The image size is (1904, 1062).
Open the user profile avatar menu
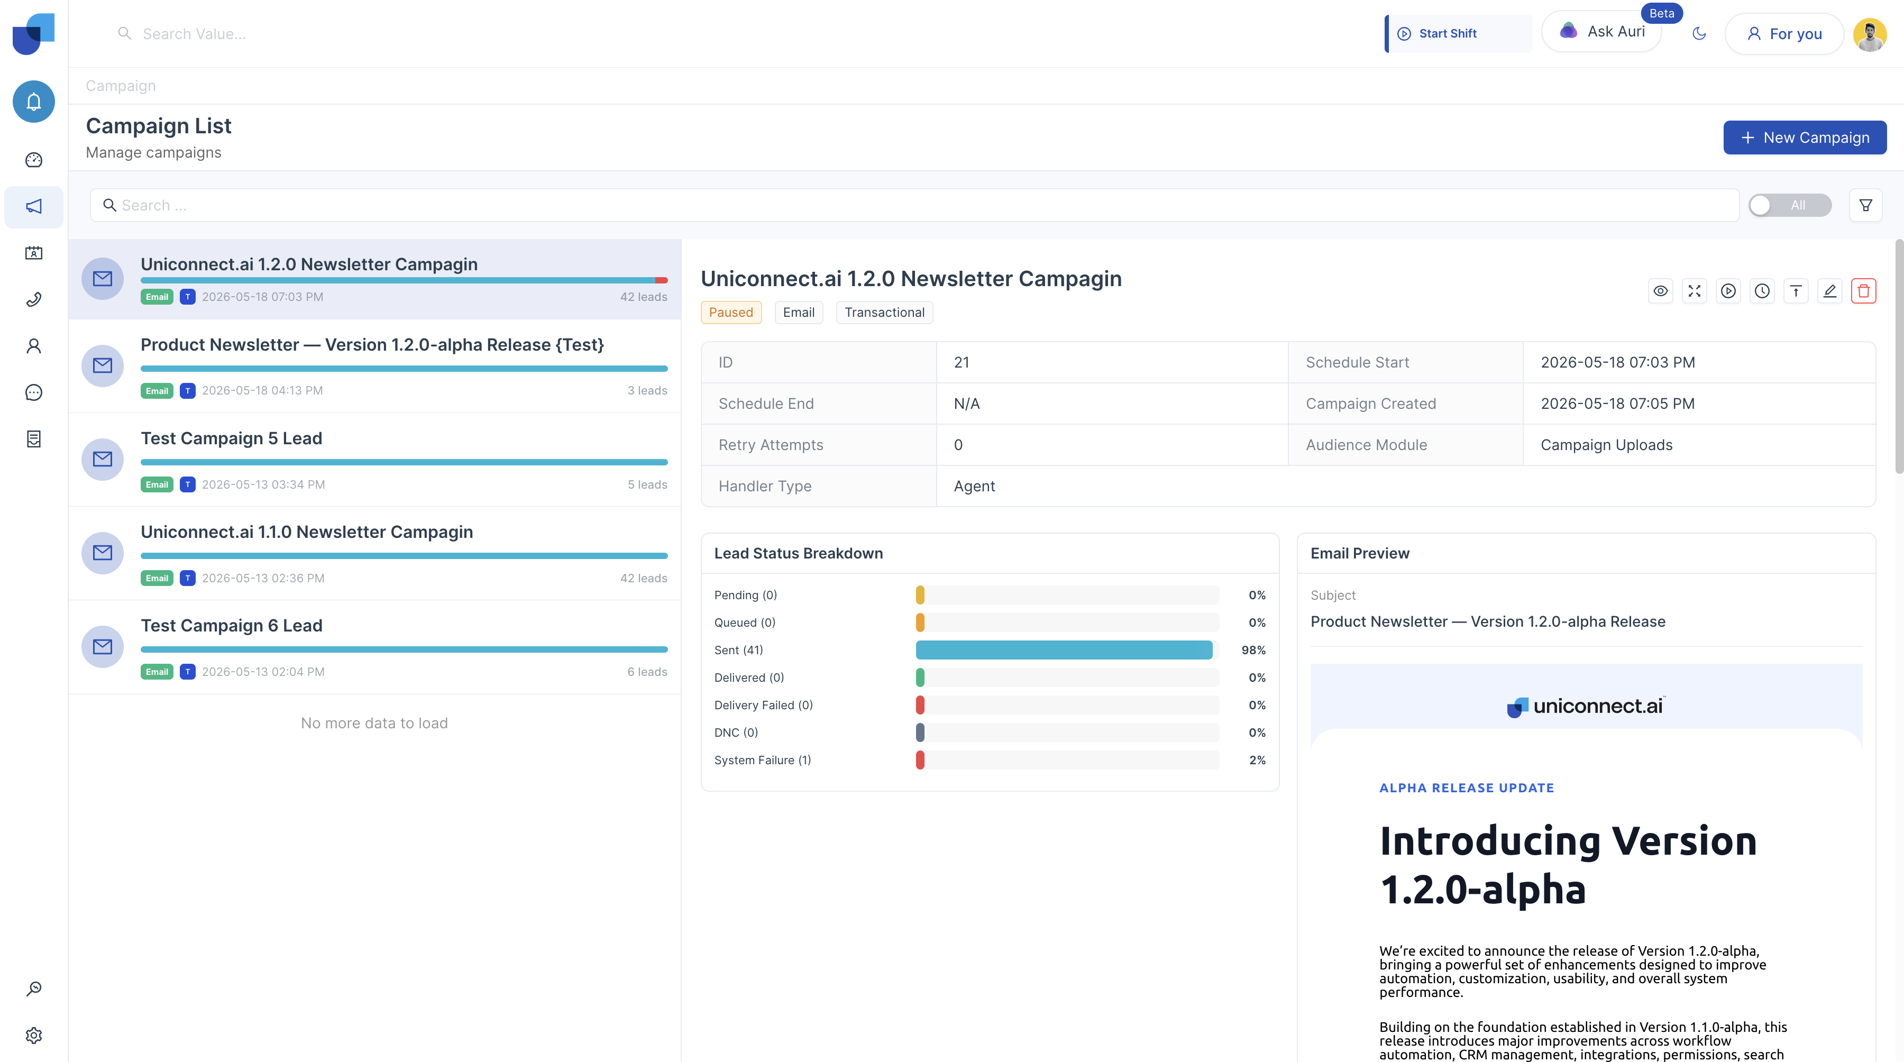click(1870, 34)
